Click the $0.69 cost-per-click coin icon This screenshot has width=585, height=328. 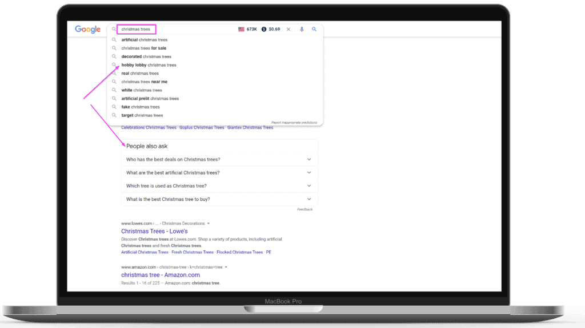tap(264, 29)
